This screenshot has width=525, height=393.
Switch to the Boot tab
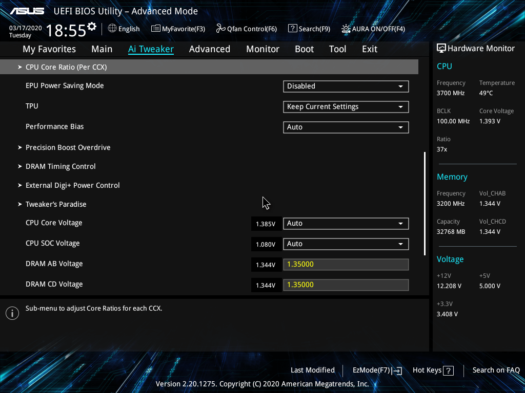pyautogui.click(x=305, y=49)
